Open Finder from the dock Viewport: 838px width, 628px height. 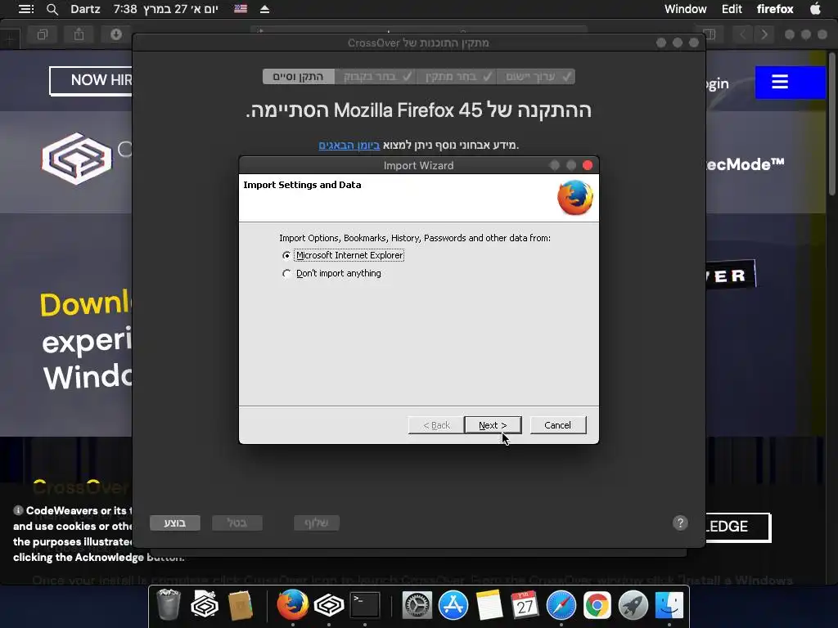(x=669, y=605)
